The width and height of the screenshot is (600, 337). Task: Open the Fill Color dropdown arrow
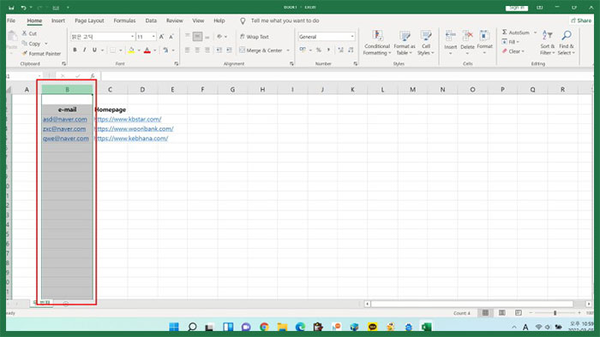(139, 50)
